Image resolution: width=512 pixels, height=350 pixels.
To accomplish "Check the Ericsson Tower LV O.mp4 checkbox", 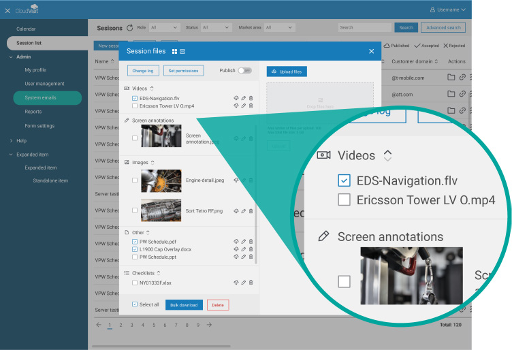I will [135, 106].
